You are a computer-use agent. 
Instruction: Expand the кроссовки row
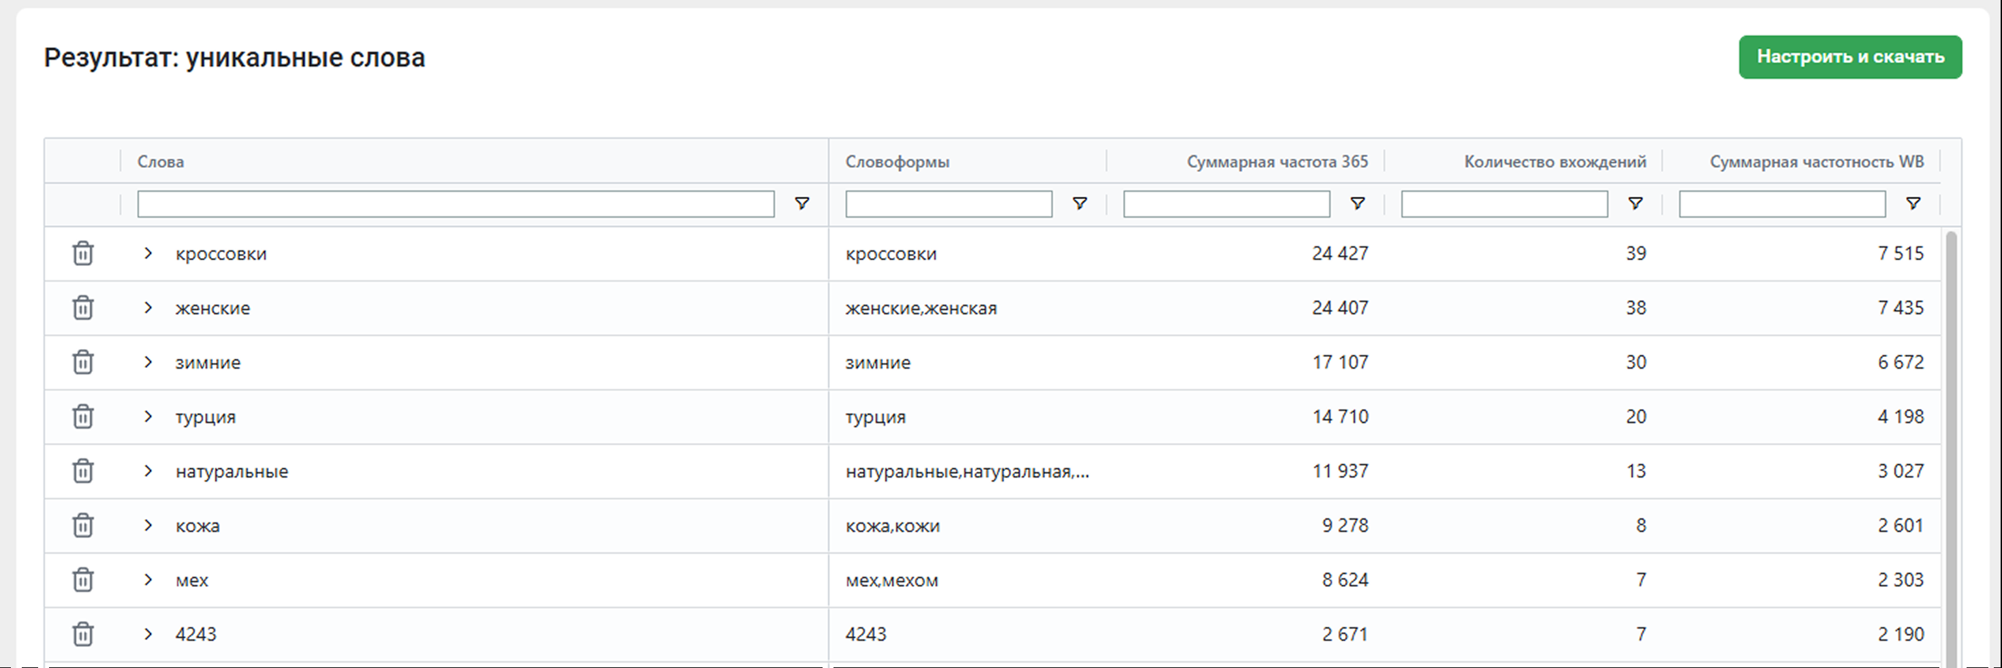click(x=148, y=253)
